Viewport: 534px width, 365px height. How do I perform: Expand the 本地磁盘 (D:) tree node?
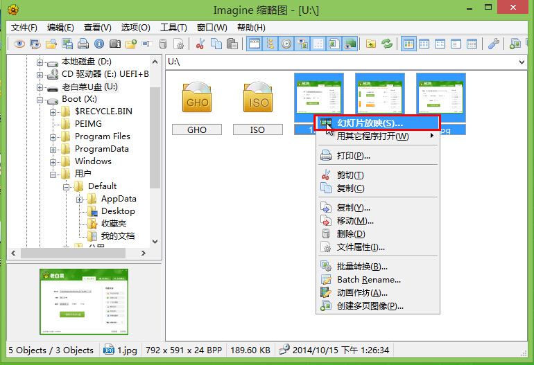[x=40, y=62]
